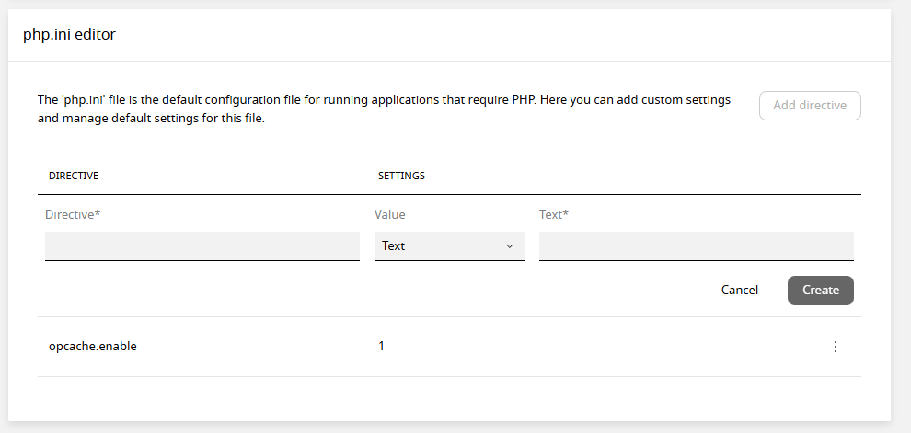Click the Directive* field label
The height and width of the screenshot is (433, 911).
pyautogui.click(x=72, y=214)
